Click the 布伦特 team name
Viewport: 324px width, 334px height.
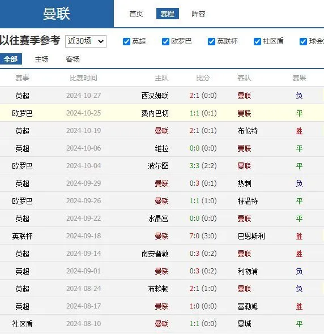click(x=248, y=131)
